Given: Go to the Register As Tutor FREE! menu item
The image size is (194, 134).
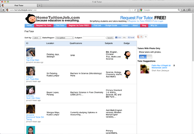Looking at the screenshot, I should click(x=79, y=25).
